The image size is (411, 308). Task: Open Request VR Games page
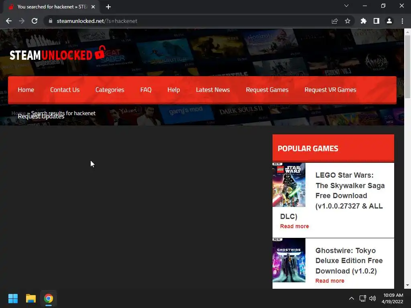(x=330, y=90)
